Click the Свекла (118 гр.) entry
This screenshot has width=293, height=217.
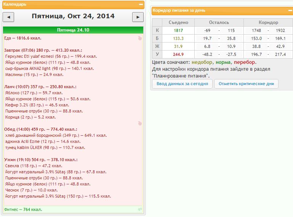point(34,166)
